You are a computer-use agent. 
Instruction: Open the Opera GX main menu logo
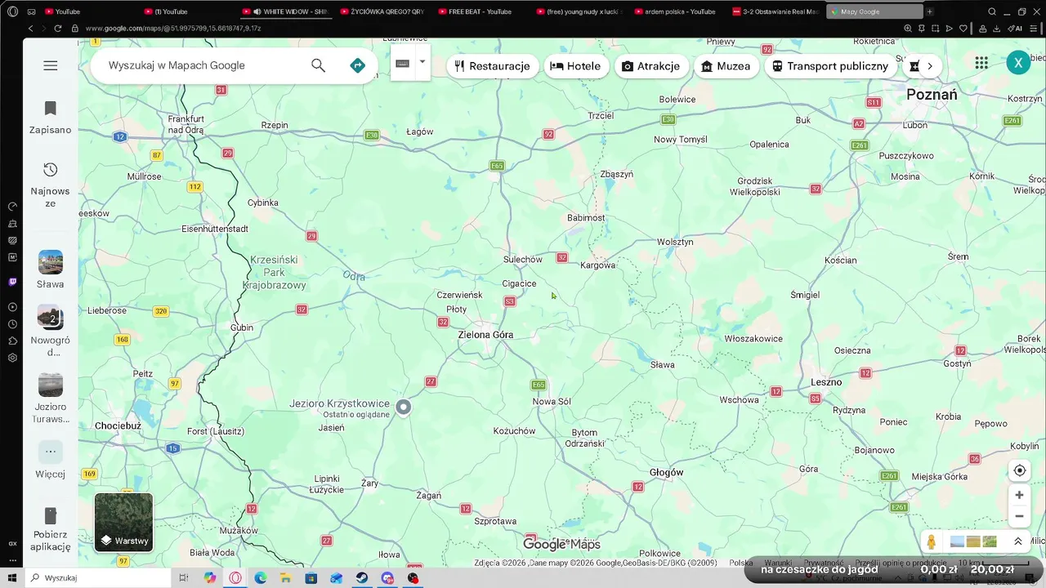click(x=12, y=11)
